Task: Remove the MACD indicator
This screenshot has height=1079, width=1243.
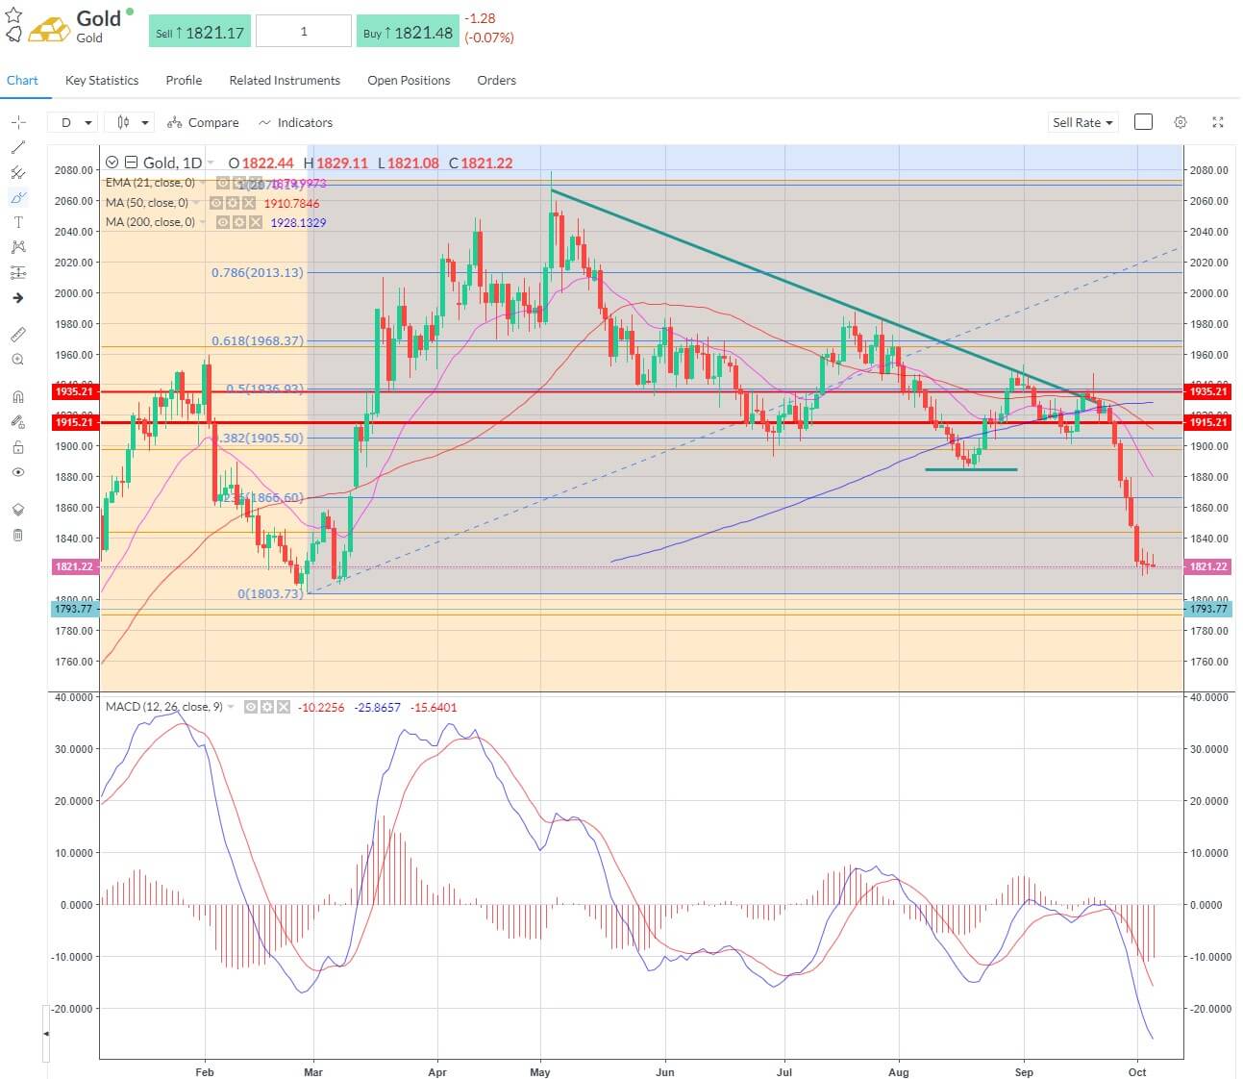Action: [284, 707]
